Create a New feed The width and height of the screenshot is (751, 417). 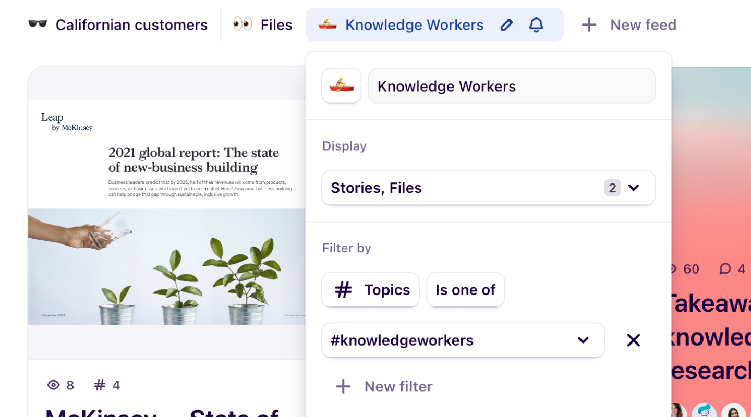tap(628, 24)
